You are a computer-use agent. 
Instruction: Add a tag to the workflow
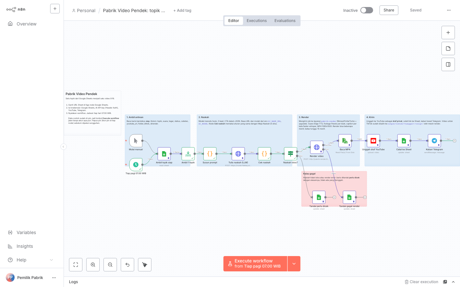point(182,11)
